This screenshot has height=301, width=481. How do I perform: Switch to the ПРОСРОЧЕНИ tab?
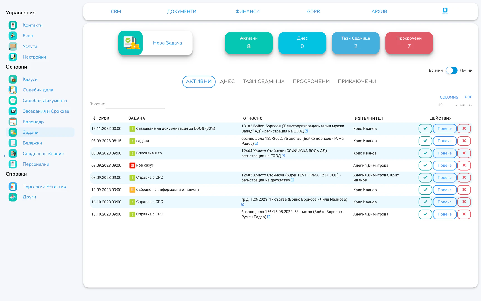coord(311,82)
